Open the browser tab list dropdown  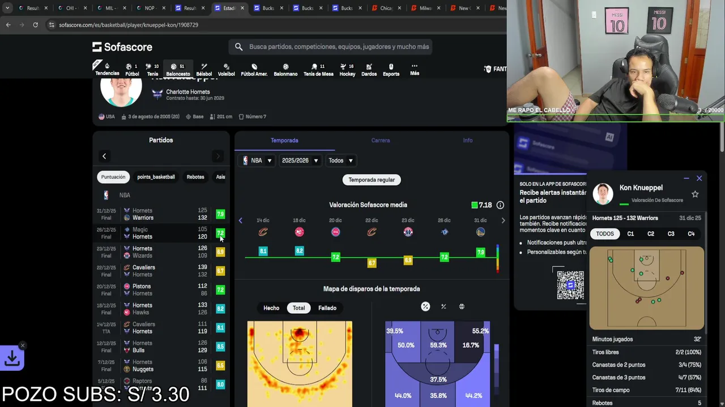coord(7,8)
